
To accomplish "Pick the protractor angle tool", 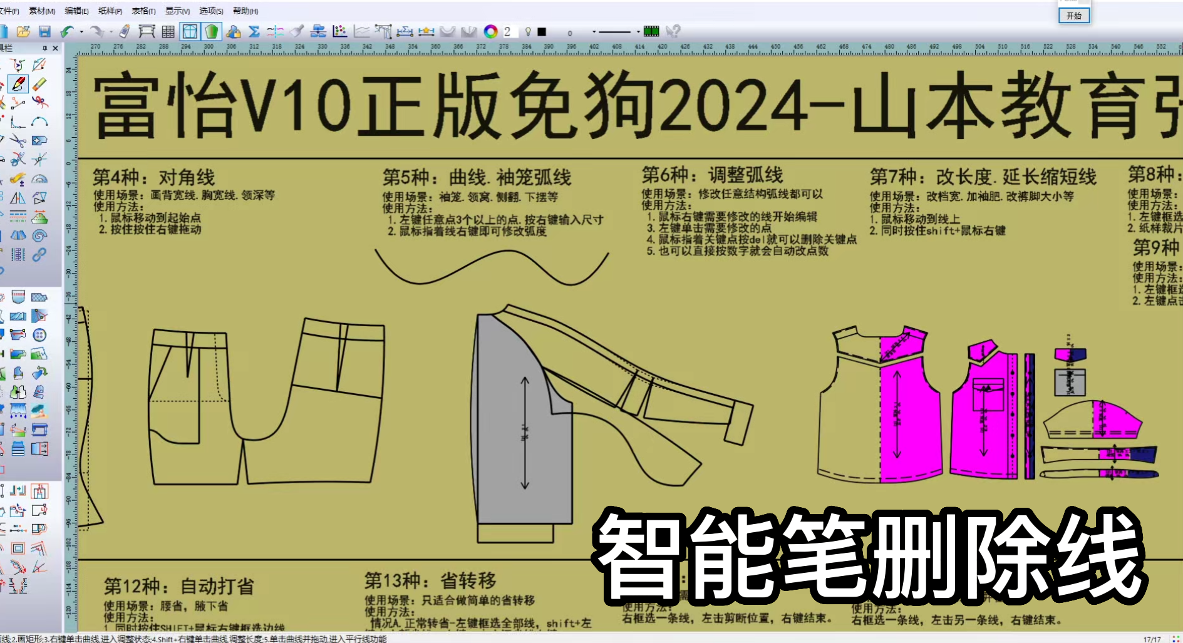I will point(39,178).
